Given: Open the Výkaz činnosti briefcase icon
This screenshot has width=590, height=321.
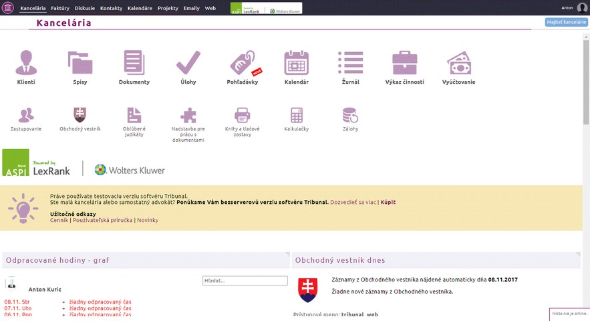Looking at the screenshot, I should [404, 63].
